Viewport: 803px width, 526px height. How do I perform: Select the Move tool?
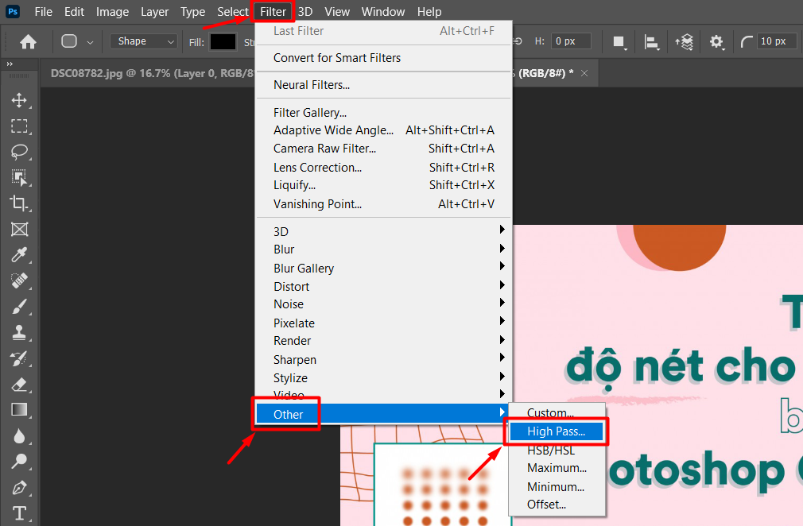coord(19,101)
